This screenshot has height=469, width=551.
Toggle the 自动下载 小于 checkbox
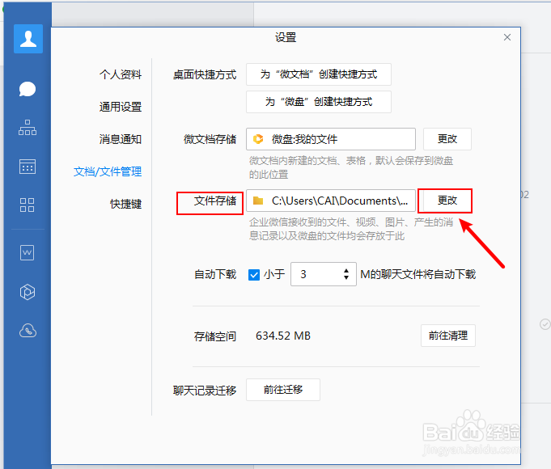click(x=254, y=275)
